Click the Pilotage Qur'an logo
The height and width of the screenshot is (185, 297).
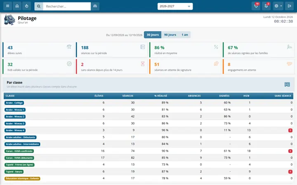9,20
